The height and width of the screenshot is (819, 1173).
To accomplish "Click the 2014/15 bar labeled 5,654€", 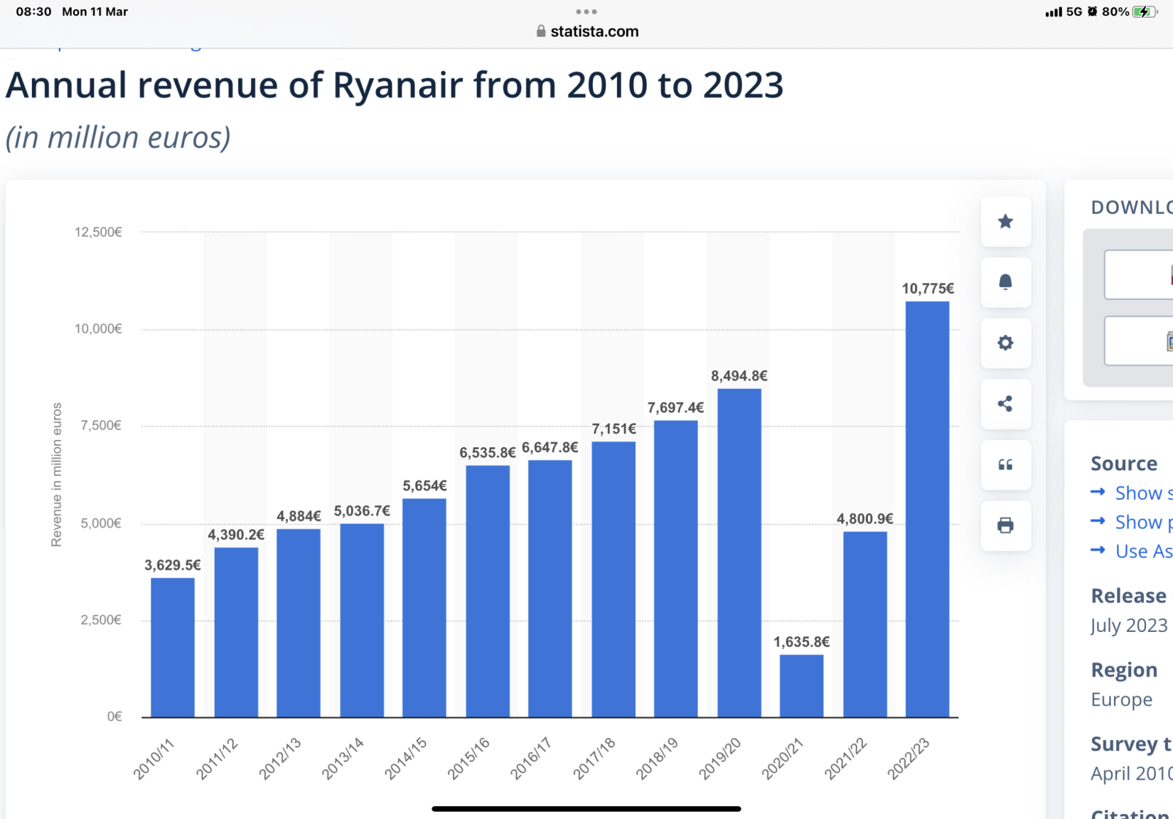I will [424, 608].
